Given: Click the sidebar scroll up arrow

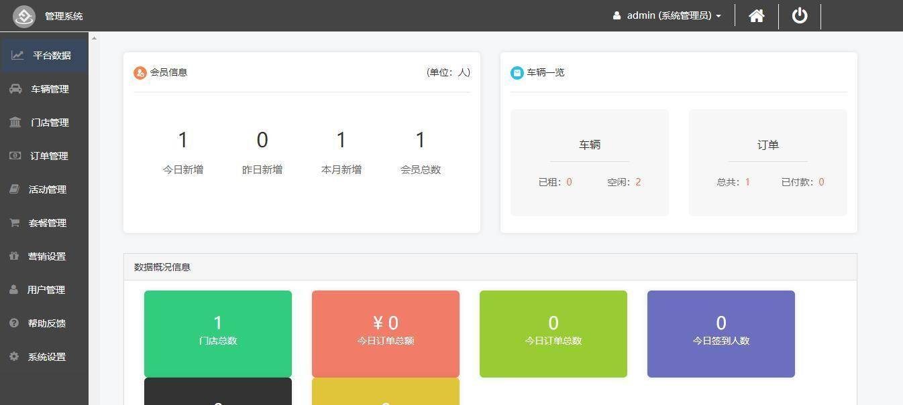Looking at the screenshot, I should [94, 38].
